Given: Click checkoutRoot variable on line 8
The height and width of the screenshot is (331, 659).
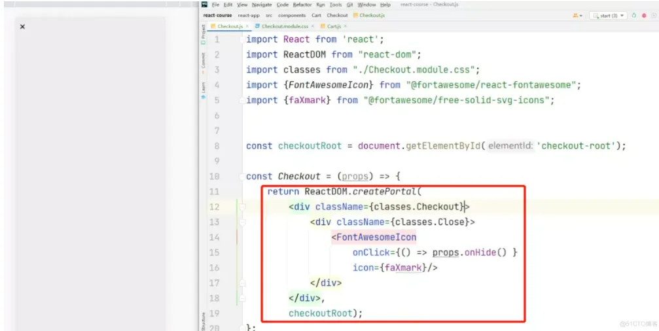Looking at the screenshot, I should [x=310, y=146].
